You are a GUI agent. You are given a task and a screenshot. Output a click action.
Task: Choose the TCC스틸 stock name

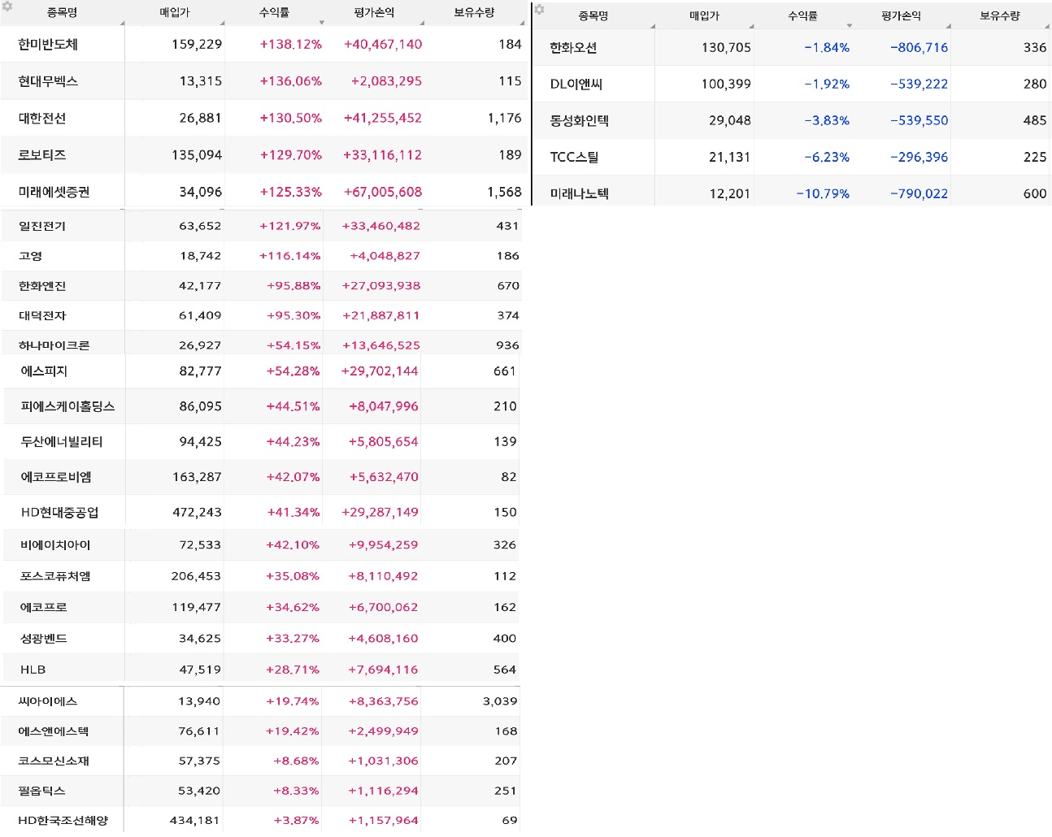[x=574, y=158]
